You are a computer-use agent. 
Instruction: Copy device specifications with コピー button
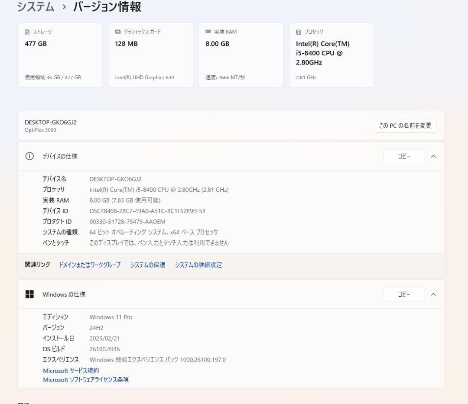(x=403, y=156)
